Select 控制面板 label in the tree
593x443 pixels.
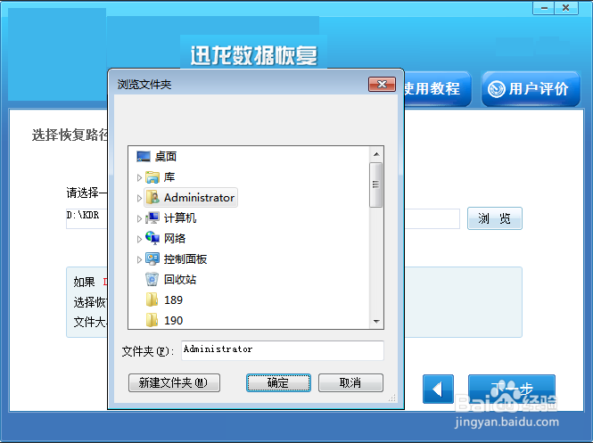(185, 258)
